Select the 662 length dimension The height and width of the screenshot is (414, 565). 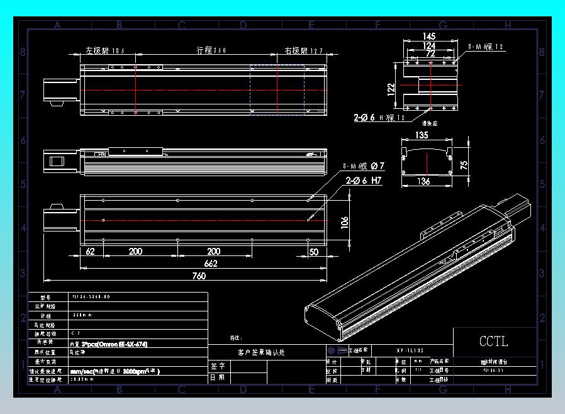click(x=211, y=264)
